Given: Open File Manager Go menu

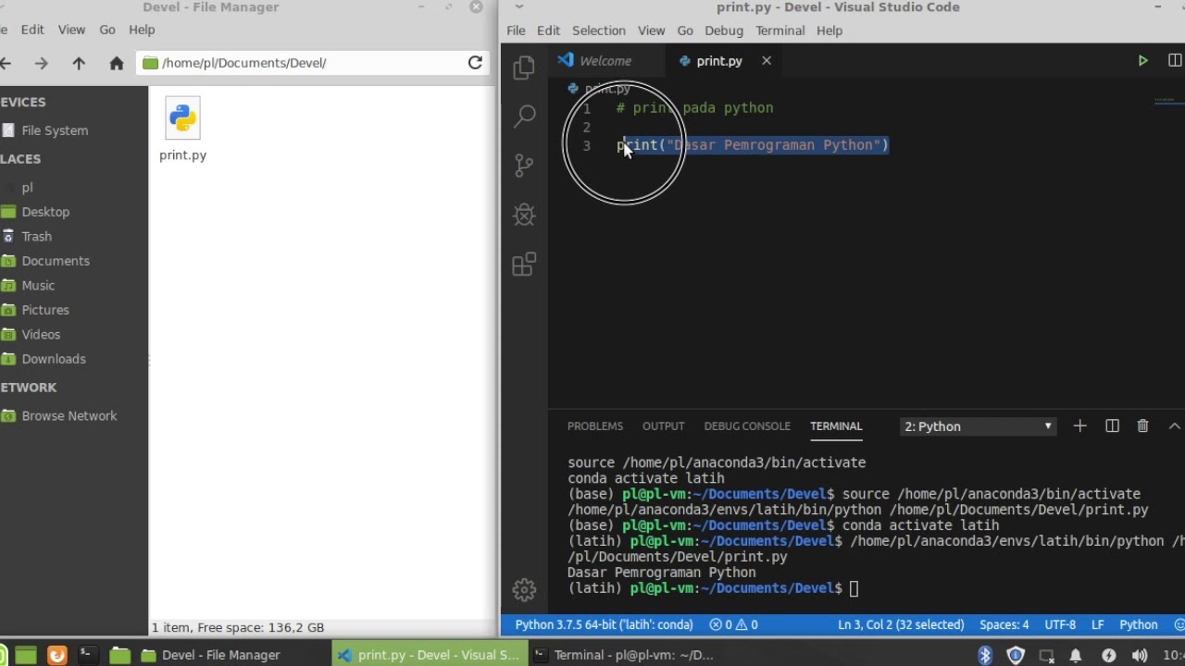Looking at the screenshot, I should point(107,30).
